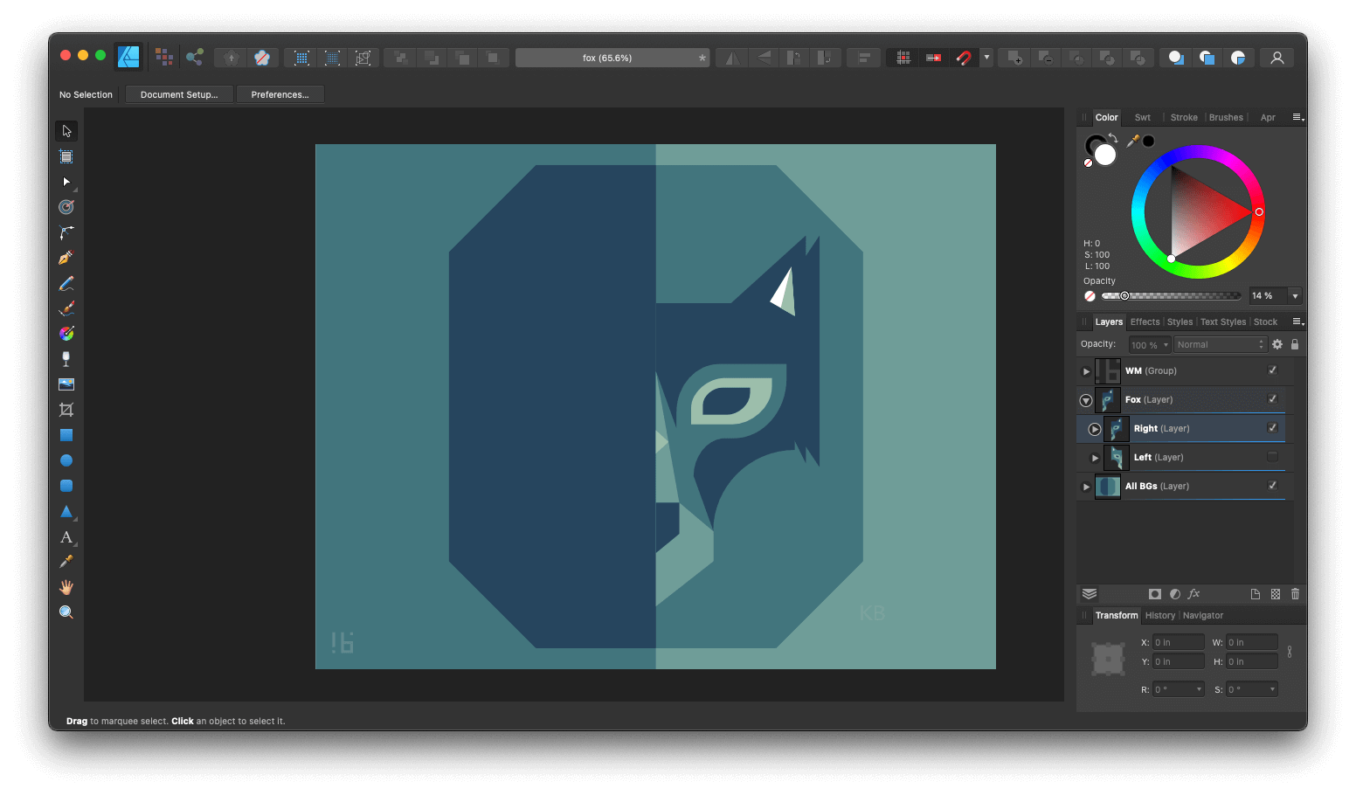Select the Node tool
The height and width of the screenshot is (795, 1356).
66,182
